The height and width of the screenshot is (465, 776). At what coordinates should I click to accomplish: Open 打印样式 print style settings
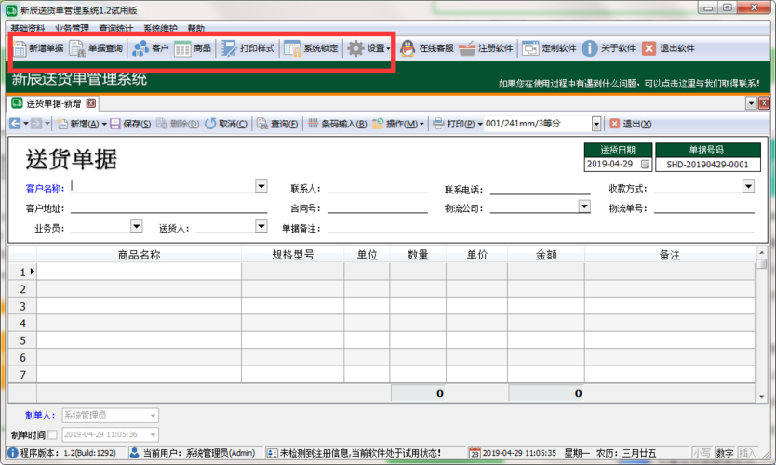[x=248, y=48]
